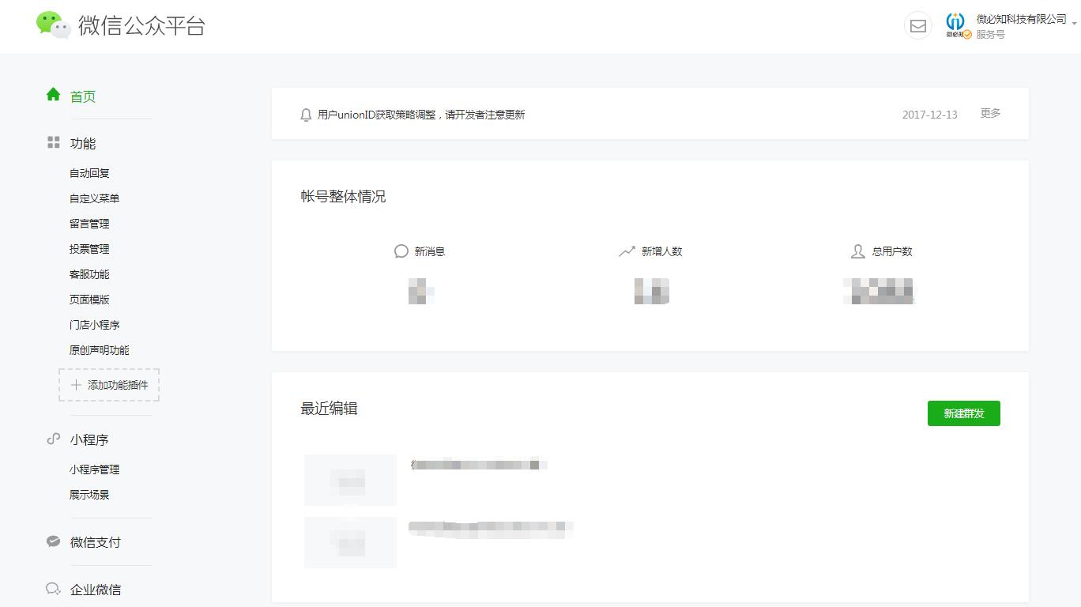
Task: Click the 总用户数 count value
Action: (878, 292)
